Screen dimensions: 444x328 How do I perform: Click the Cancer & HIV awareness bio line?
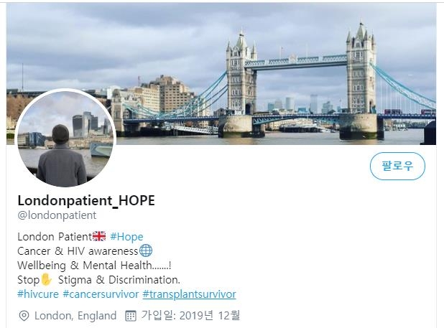(x=78, y=251)
